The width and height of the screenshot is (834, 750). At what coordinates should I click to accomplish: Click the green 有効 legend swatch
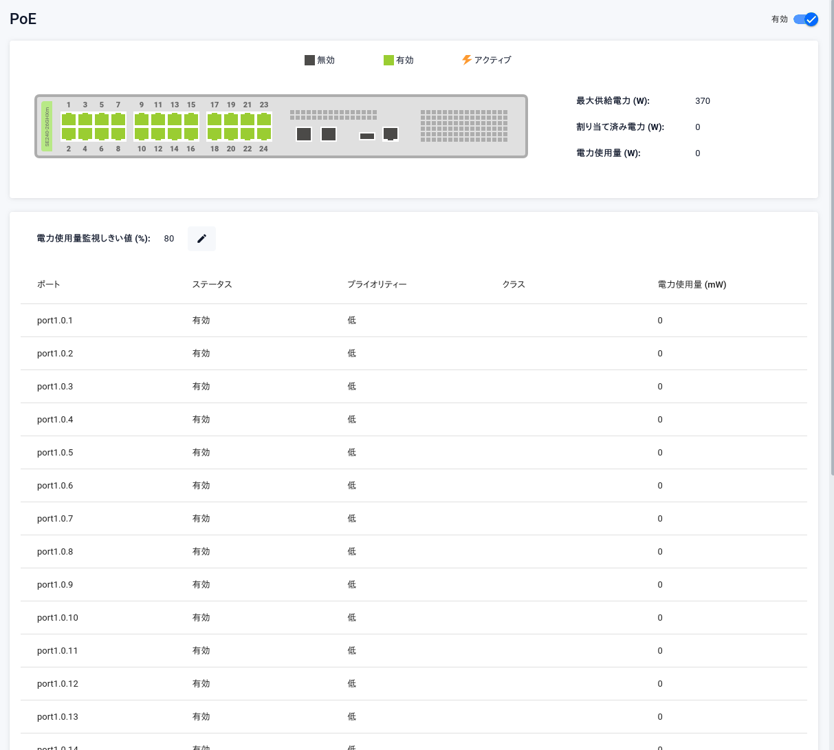click(x=388, y=61)
